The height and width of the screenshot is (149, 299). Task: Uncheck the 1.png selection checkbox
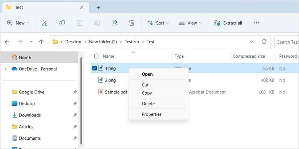(x=95, y=68)
